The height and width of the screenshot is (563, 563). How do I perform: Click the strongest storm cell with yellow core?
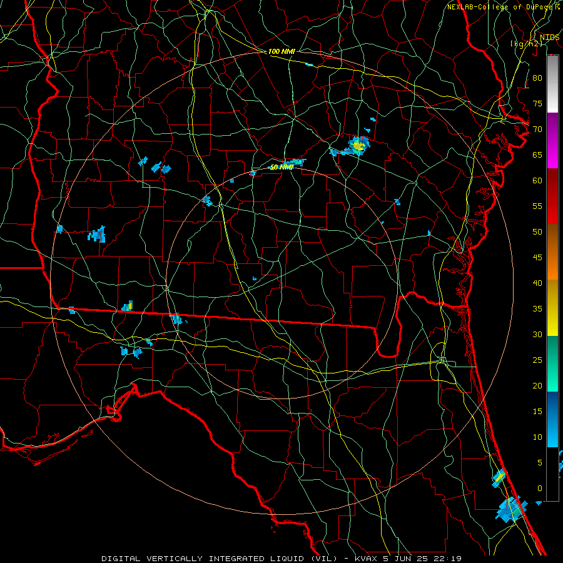click(x=358, y=145)
